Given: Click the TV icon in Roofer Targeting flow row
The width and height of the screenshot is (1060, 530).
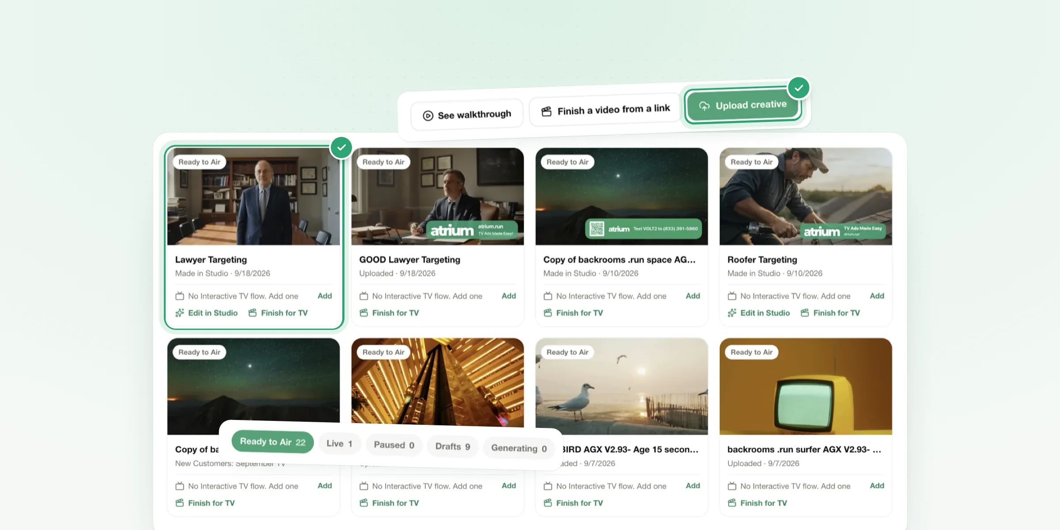Looking at the screenshot, I should tap(732, 296).
